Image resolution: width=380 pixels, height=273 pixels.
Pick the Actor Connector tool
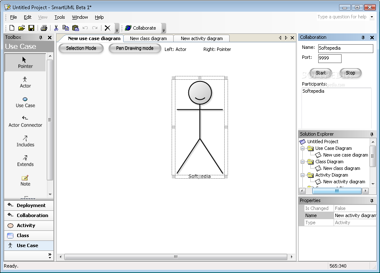pos(25,121)
